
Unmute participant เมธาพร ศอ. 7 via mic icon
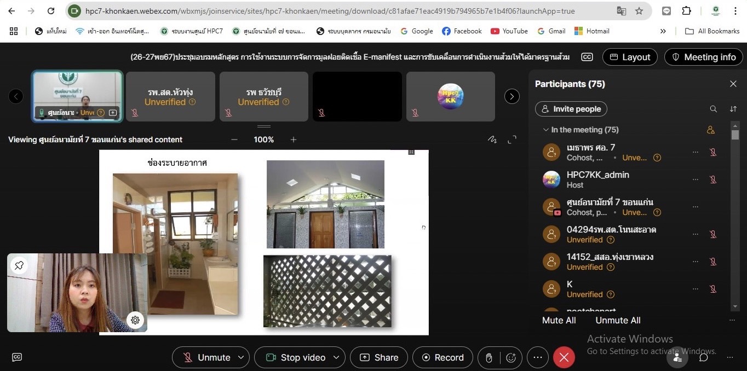(x=713, y=152)
